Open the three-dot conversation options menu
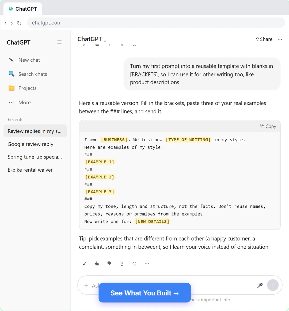 tap(280, 39)
